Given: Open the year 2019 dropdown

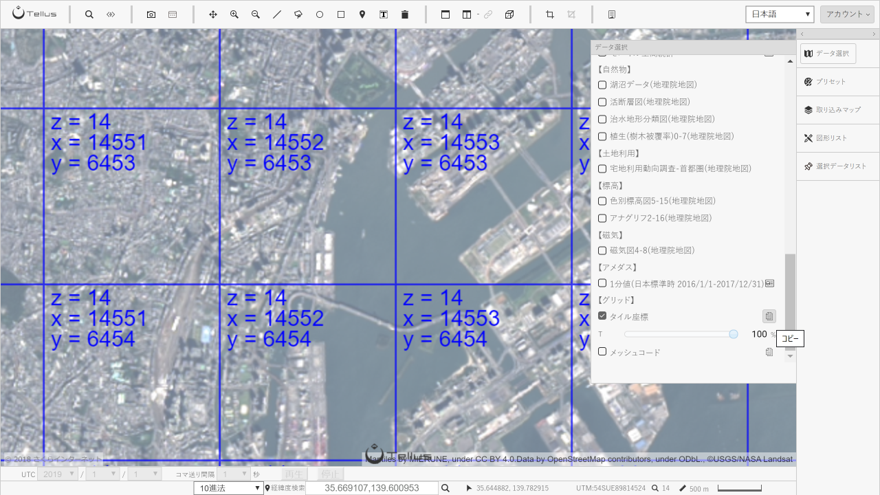Looking at the screenshot, I should 58,474.
